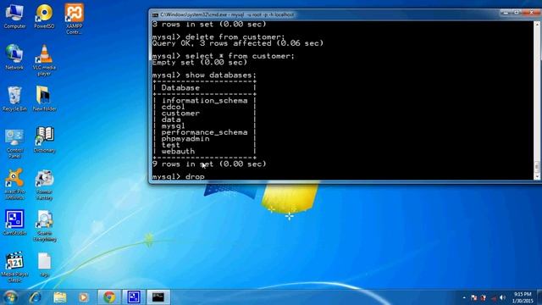Viewport: 542px width, 305px height.
Task: Click the 'performance_schema' database row
Action: tap(205, 132)
